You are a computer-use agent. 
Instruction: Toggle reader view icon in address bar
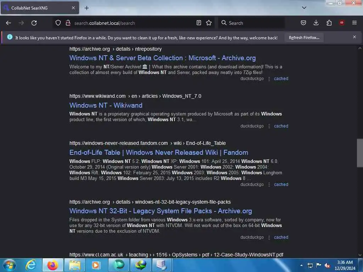(x=199, y=23)
